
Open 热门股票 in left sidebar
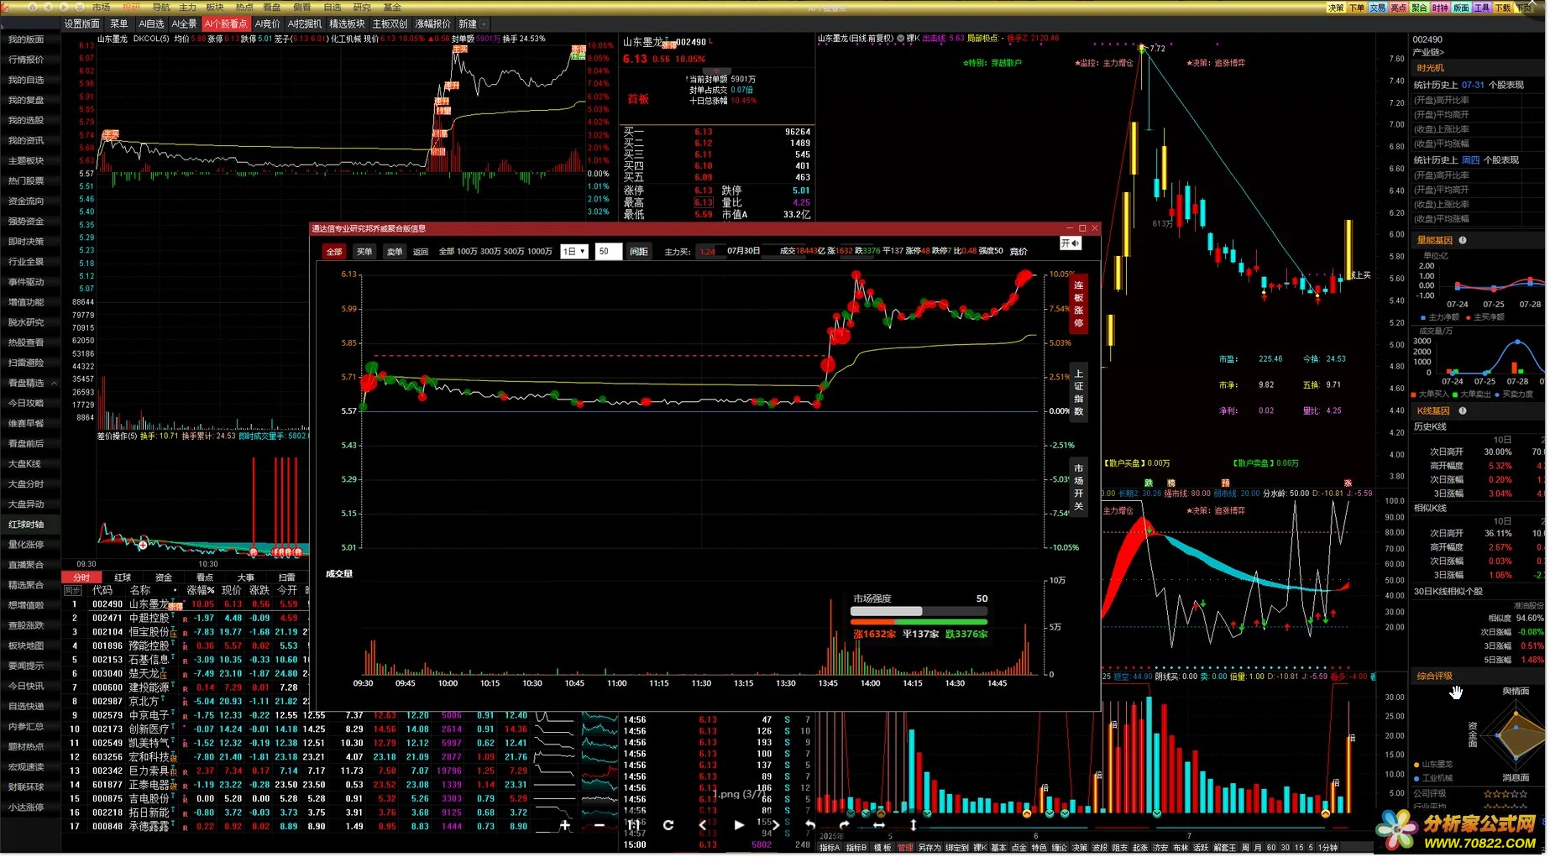26,181
